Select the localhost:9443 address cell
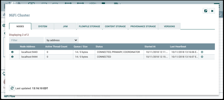 32,52
